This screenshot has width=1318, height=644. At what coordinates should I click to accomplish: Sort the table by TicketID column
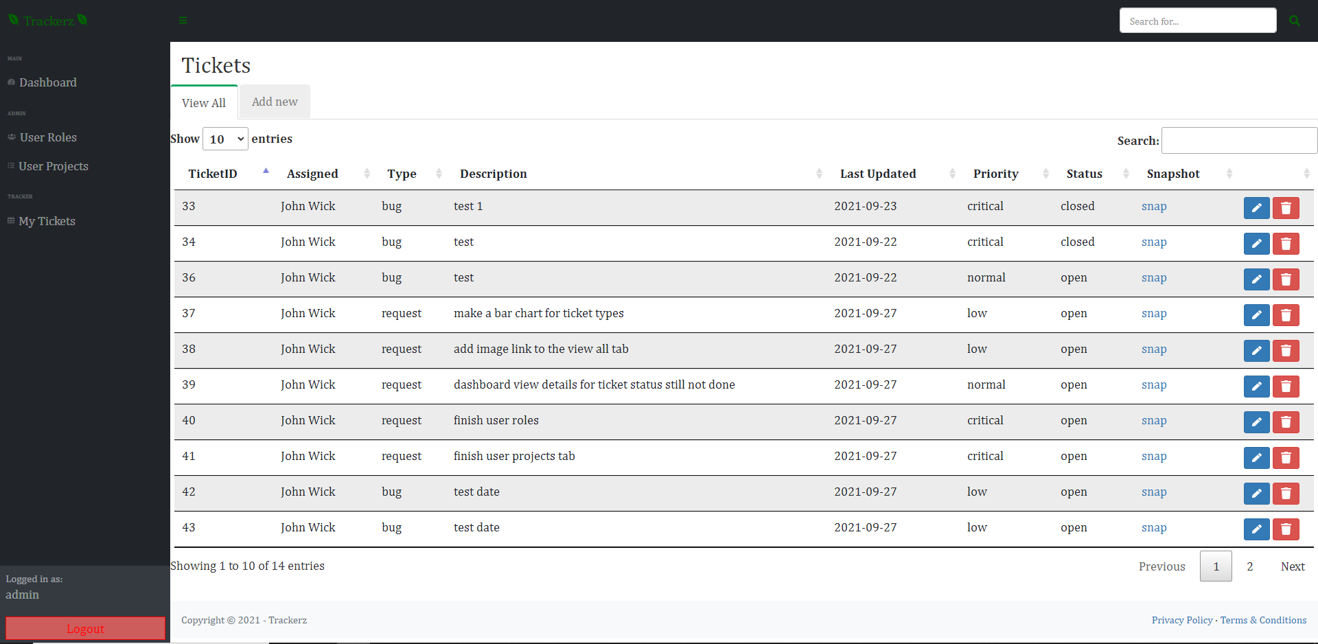click(225, 174)
